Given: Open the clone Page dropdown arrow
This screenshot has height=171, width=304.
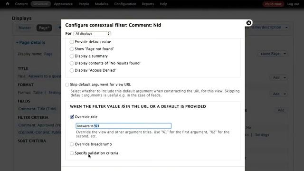Looking at the screenshot, I should tap(285, 54).
